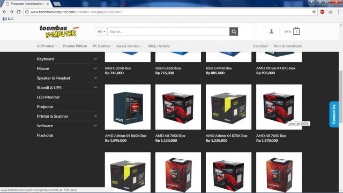Click the toembas komputer logo
This screenshot has height=193, width=343.
[x=59, y=32]
